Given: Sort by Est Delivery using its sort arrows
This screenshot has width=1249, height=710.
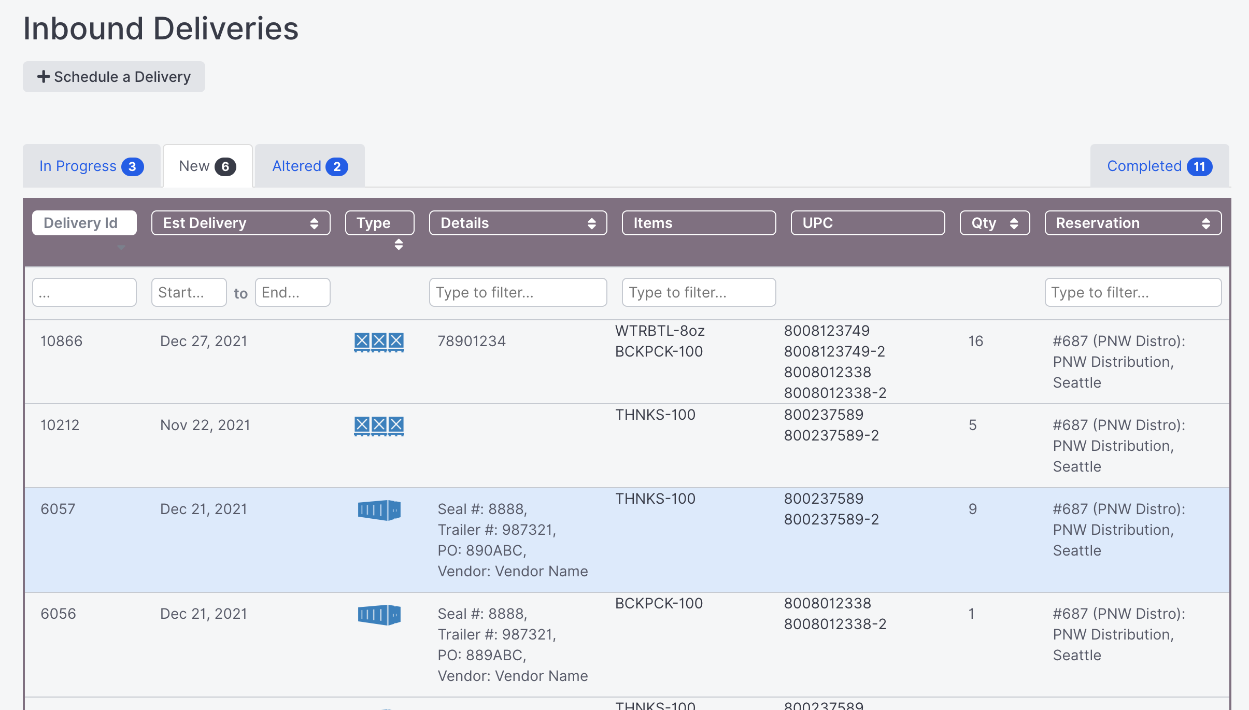Looking at the screenshot, I should click(314, 223).
